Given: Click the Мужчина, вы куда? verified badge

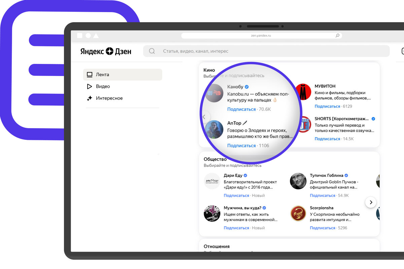Looking at the screenshot, I should pos(264,208).
